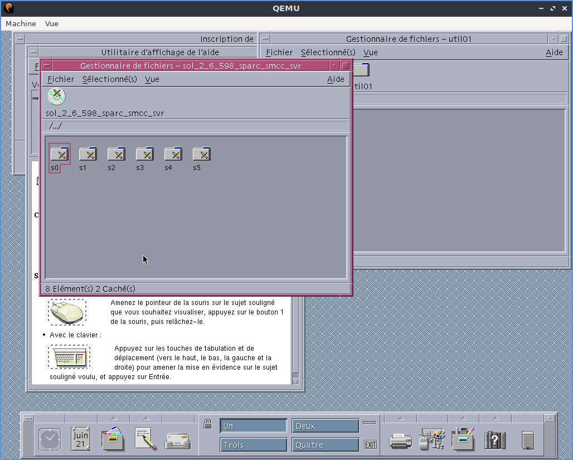Expand subpanel arrow above Help Manager icon

pyautogui.click(x=496, y=418)
